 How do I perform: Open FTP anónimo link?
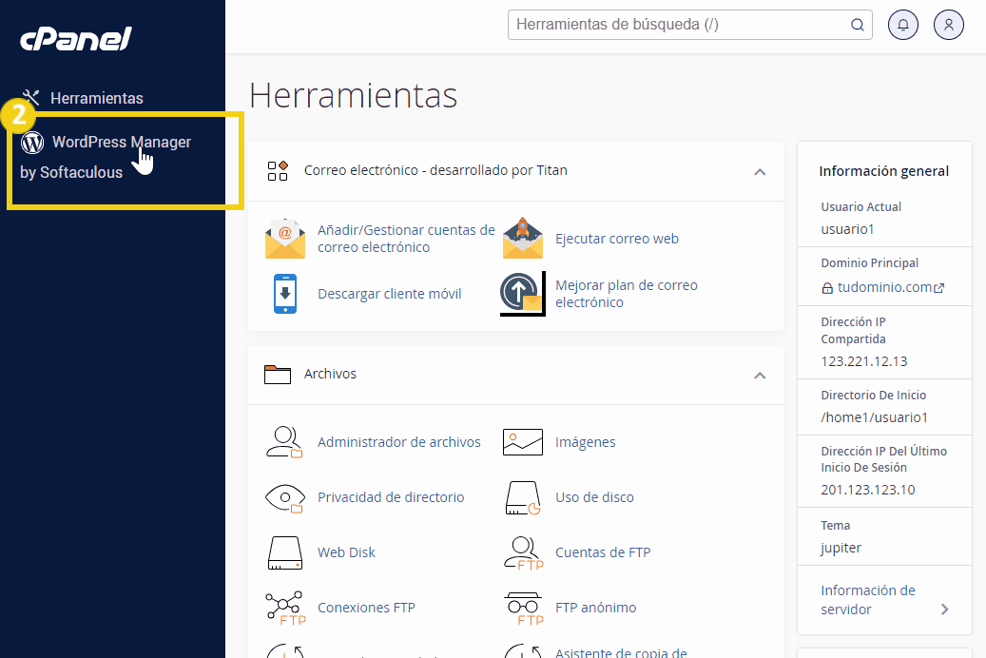[x=595, y=608]
